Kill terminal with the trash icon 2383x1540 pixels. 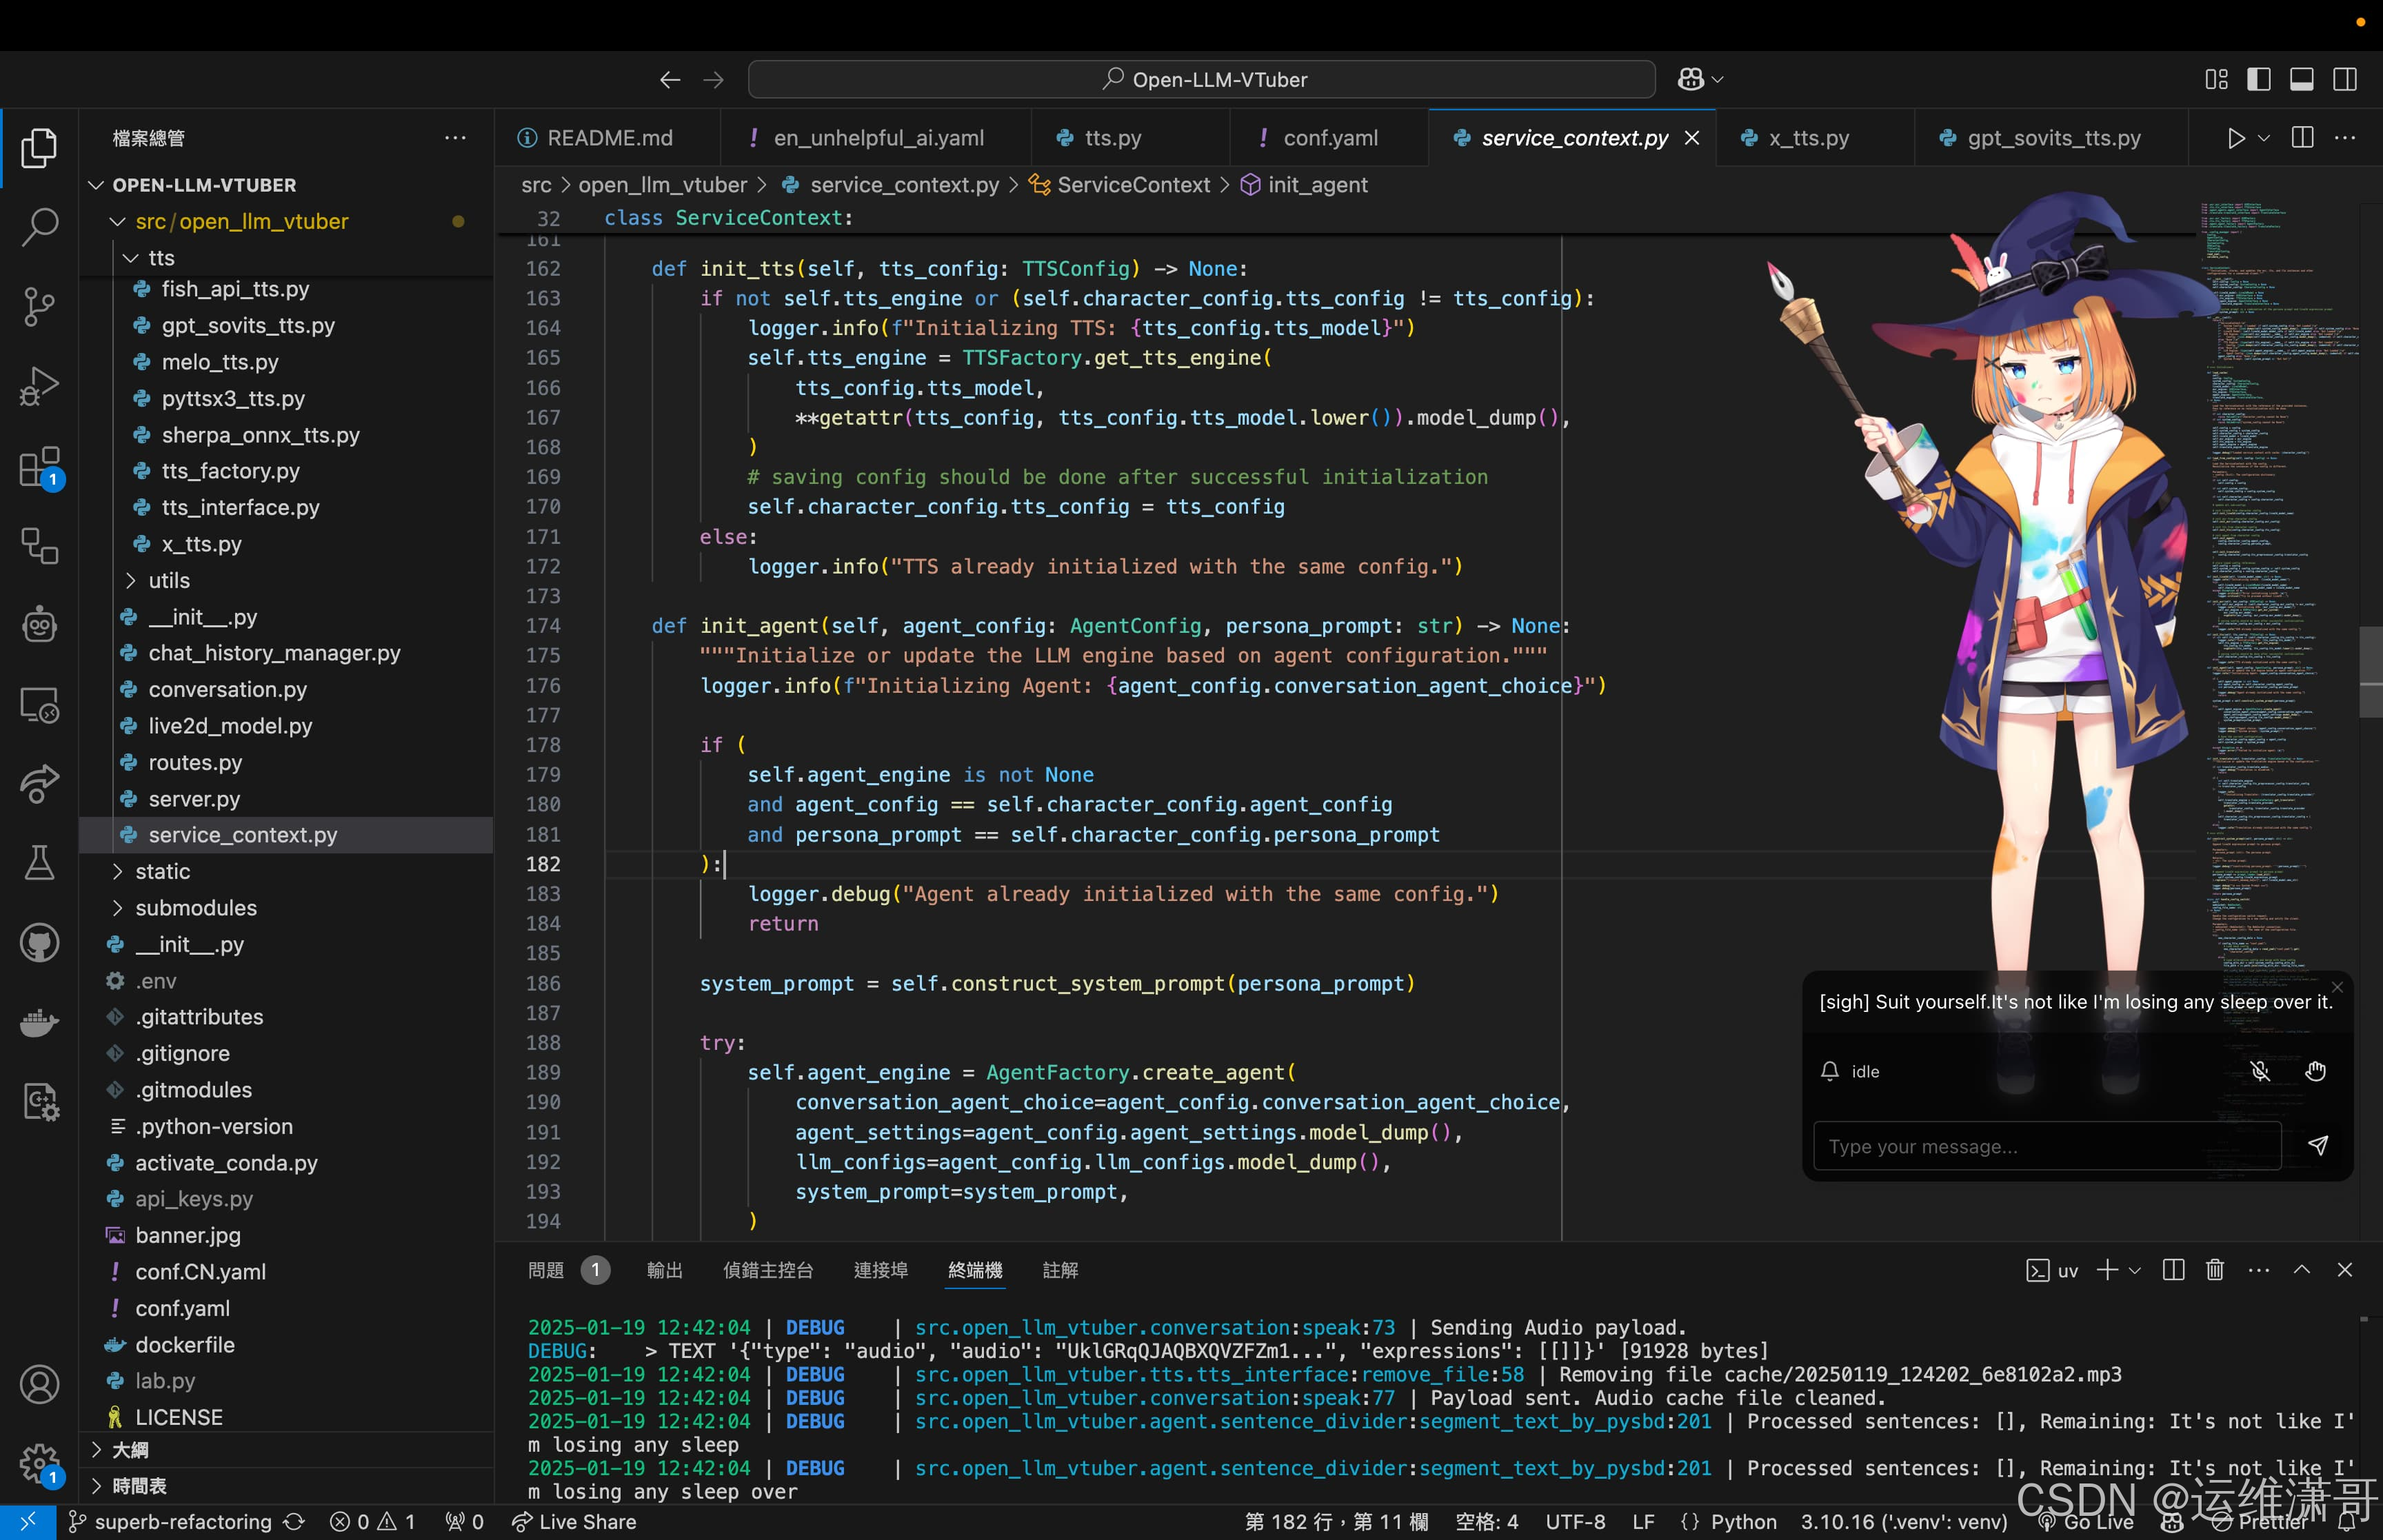[2214, 1270]
